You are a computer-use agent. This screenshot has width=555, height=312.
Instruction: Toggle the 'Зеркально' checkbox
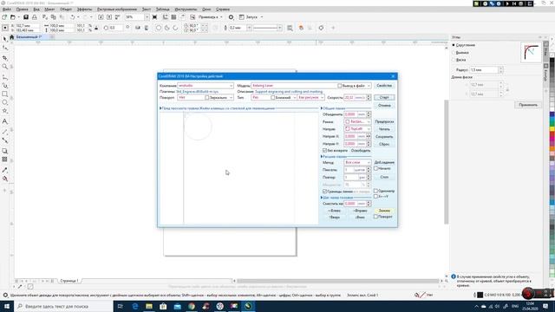pos(207,97)
